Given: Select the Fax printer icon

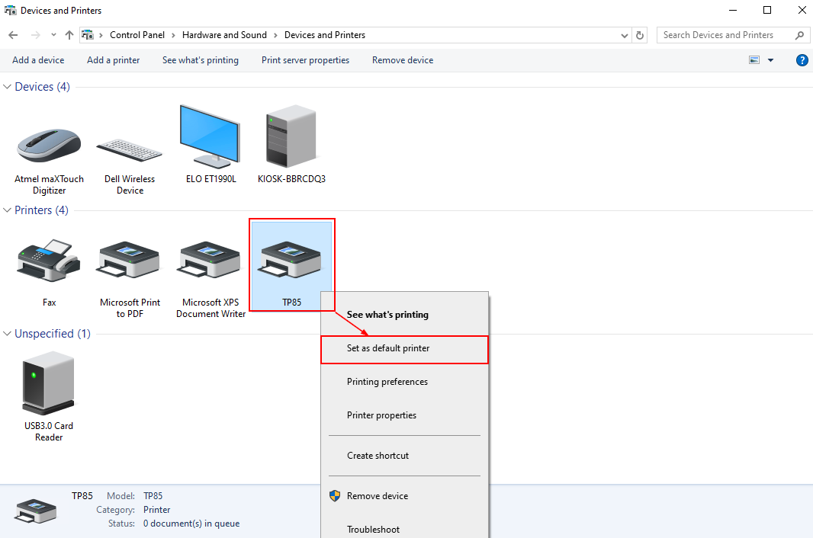Looking at the screenshot, I should click(x=49, y=261).
